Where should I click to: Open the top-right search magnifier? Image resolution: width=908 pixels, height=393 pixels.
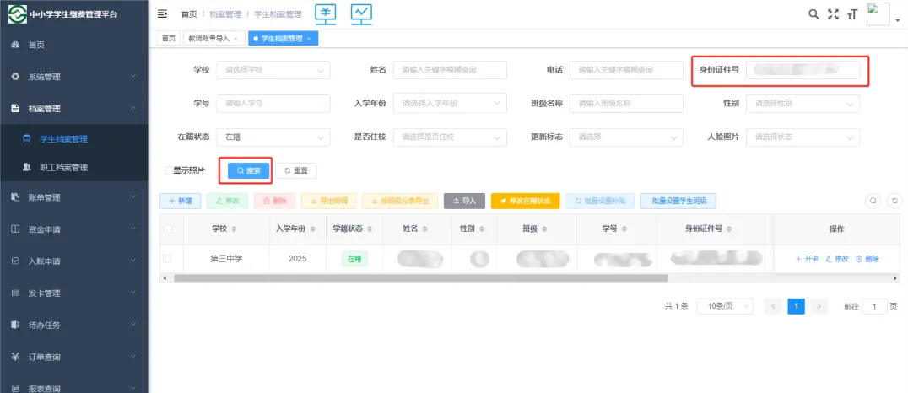813,14
